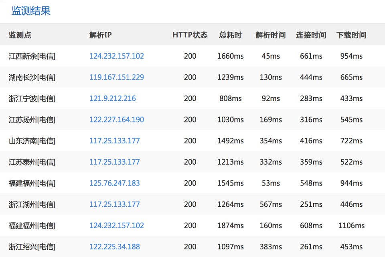Select the 连接时间 column header
Image resolution: width=385 pixels, height=257 pixels.
(x=311, y=35)
